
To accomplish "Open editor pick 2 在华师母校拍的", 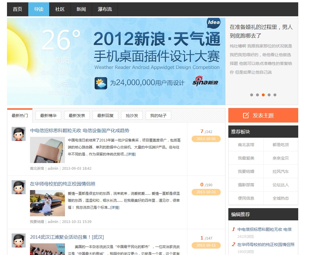I will pos(266,245).
